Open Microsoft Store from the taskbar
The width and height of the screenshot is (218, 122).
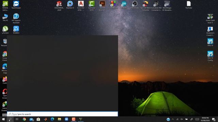tap(38, 119)
